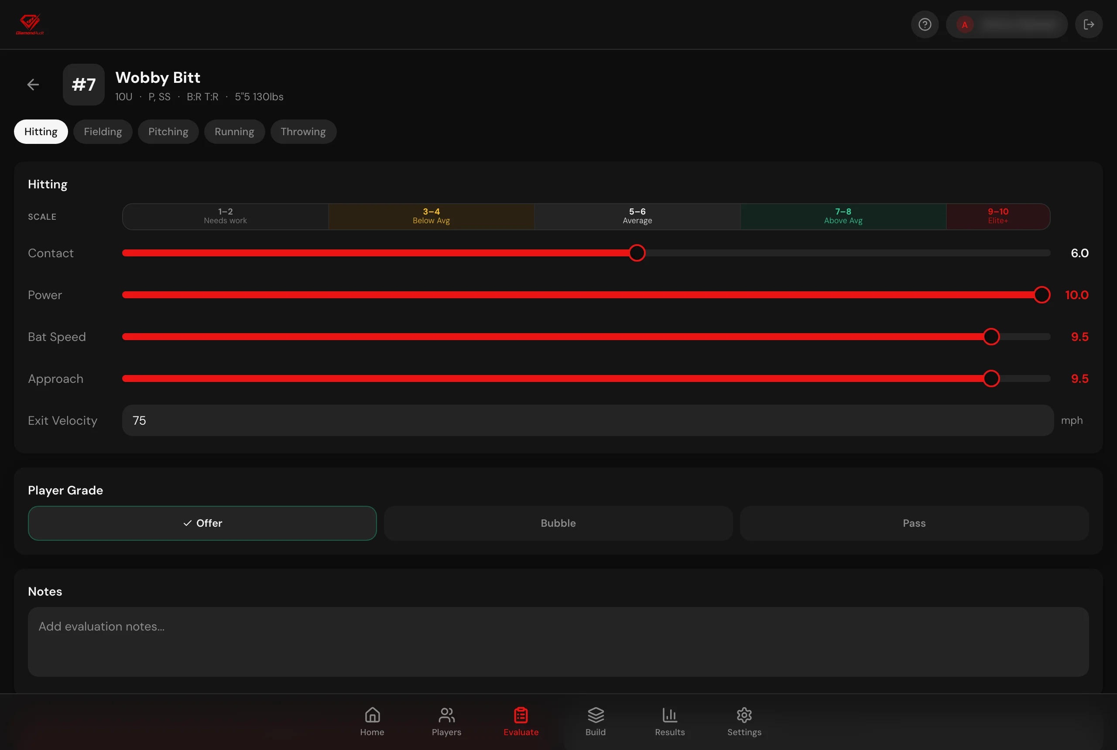The image size is (1117, 750).
Task: Go back with the arrow icon
Action: [x=33, y=85]
